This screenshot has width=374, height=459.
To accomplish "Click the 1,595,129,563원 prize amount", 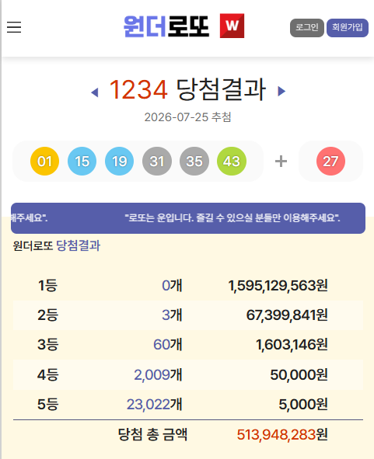I will 278,285.
